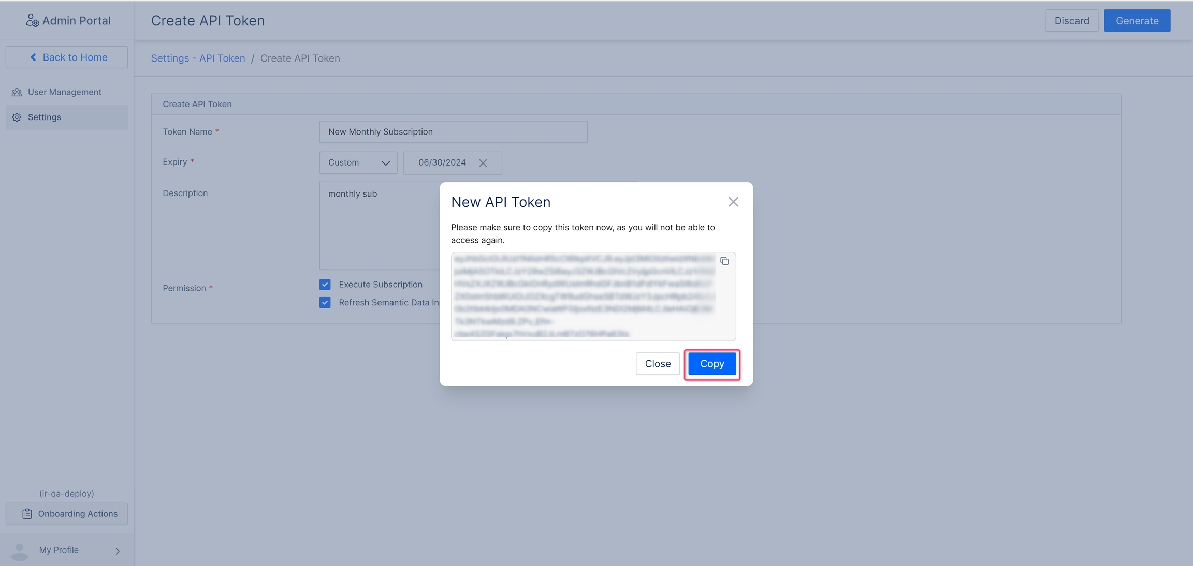Viewport: 1193px width, 566px height.
Task: Click the User Management people icon
Action: 17,92
